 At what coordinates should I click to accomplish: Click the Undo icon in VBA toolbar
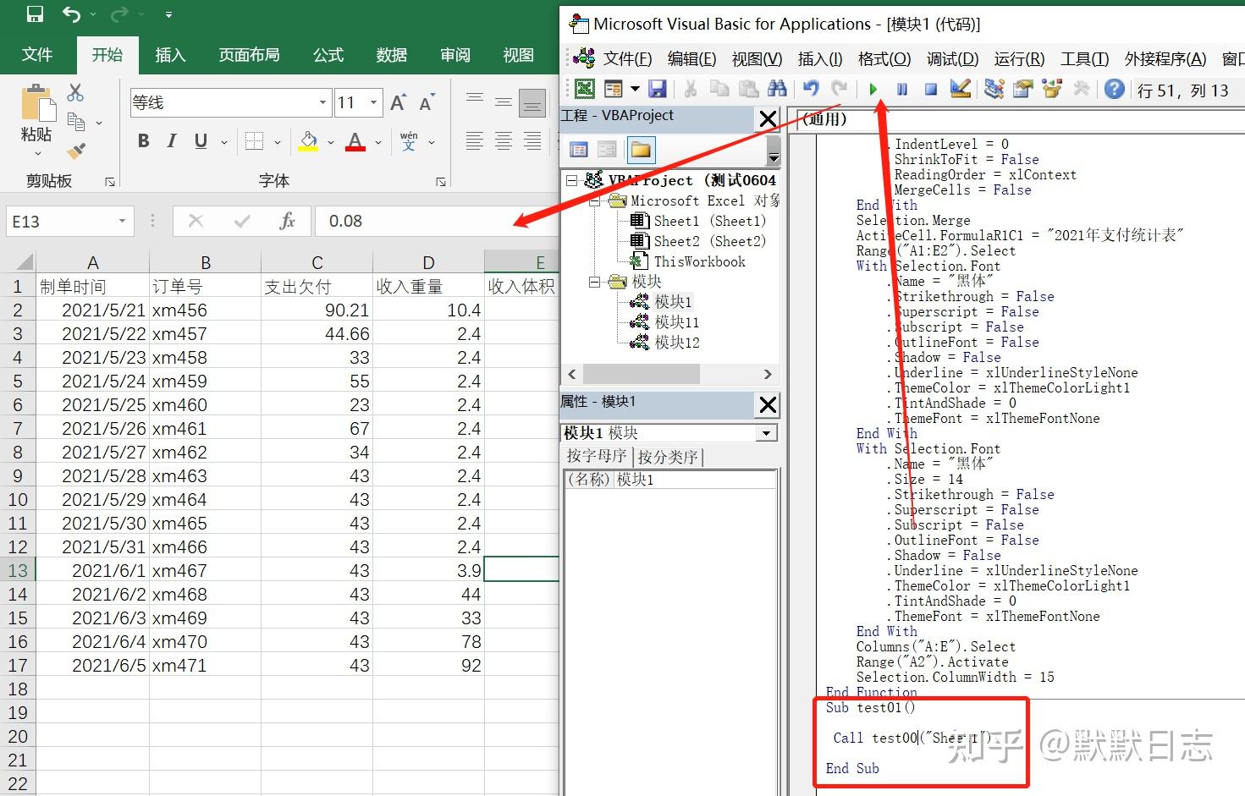tap(810, 89)
